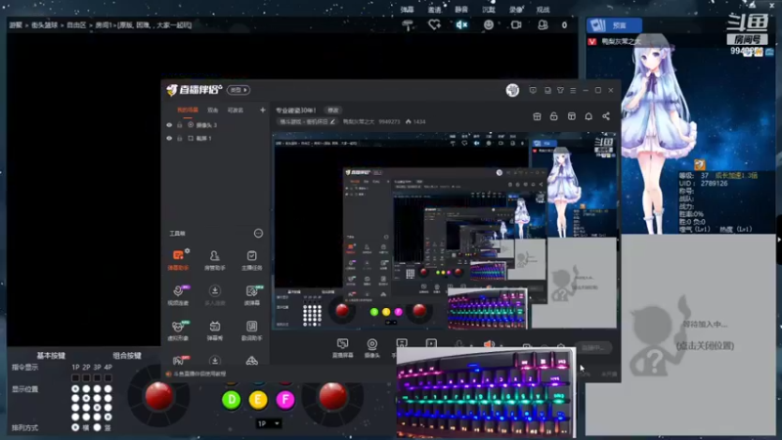Open the 弹幕助手 tool in the toolbox

coord(178,259)
